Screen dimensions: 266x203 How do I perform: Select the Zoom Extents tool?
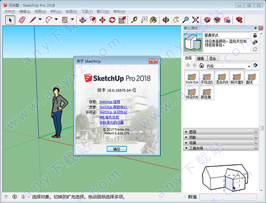point(196,20)
